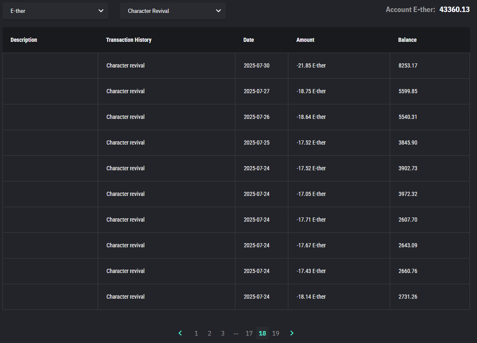Image resolution: width=477 pixels, height=343 pixels.
Task: Select the -17.71 E-ther amount
Action: click(x=311, y=220)
